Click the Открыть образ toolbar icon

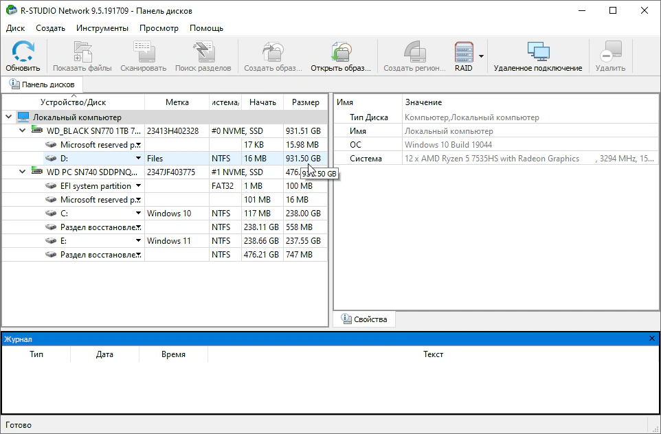pos(340,53)
